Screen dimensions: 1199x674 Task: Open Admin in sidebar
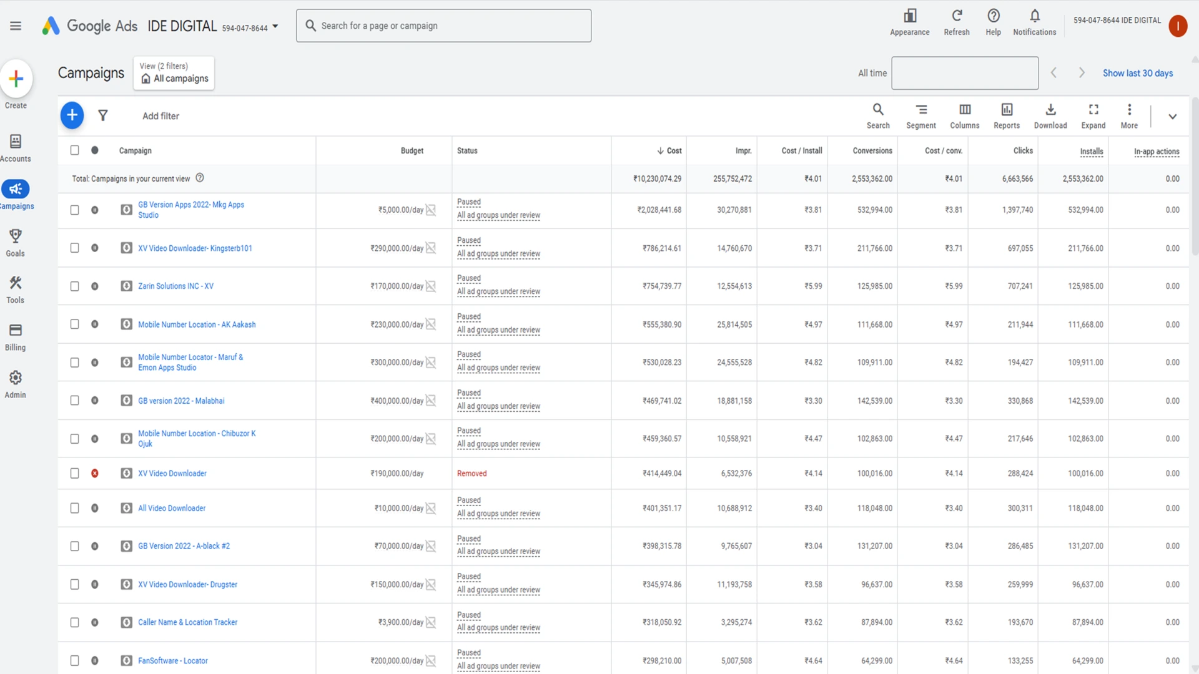[x=16, y=385]
